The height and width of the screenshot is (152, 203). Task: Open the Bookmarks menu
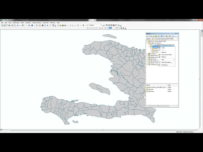pyautogui.click(x=16, y=22)
